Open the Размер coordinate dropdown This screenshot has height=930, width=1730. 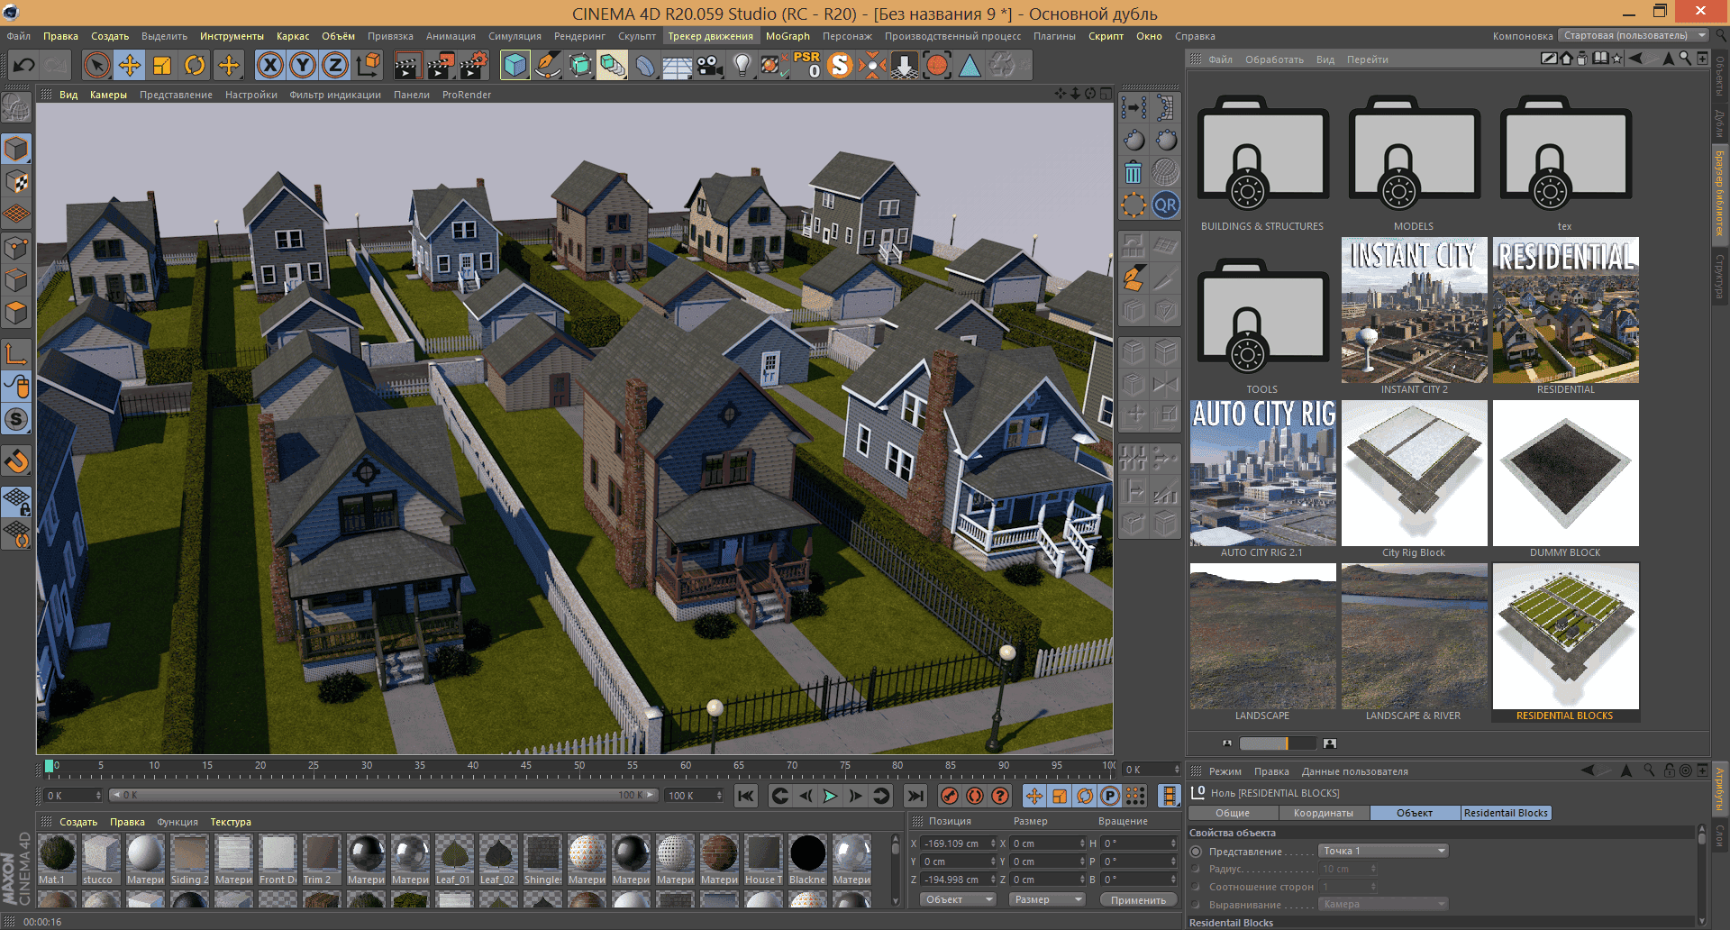click(1045, 899)
